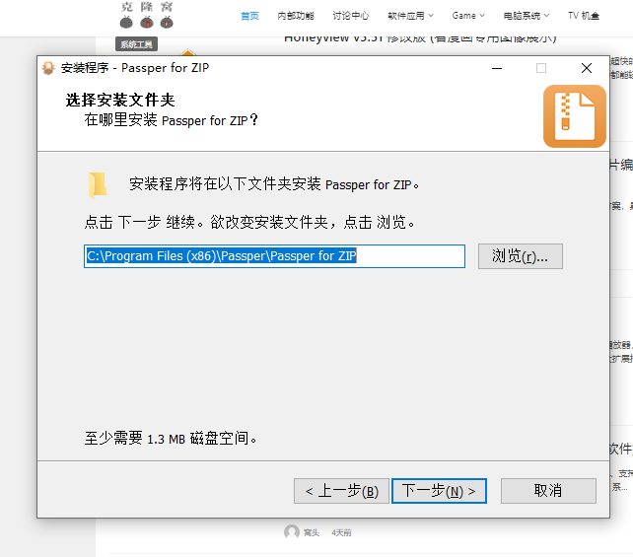
Task: Click the 窝头 author name link
Action: (x=312, y=532)
